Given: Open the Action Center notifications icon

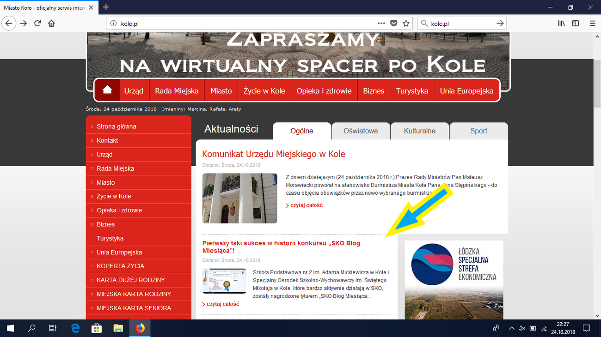Looking at the screenshot, I should coord(586,328).
